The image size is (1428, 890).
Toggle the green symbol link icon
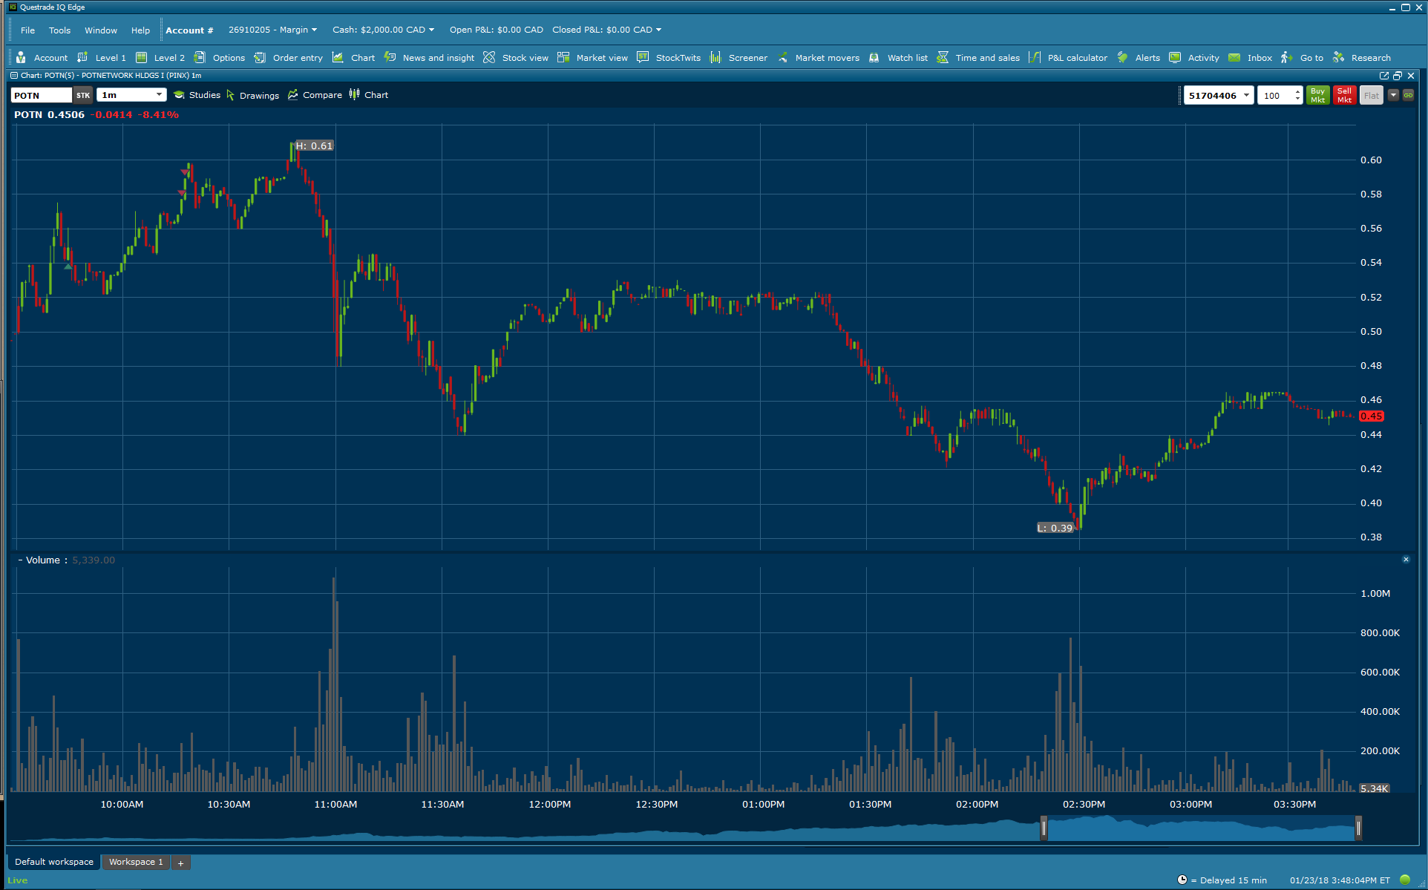(1408, 95)
